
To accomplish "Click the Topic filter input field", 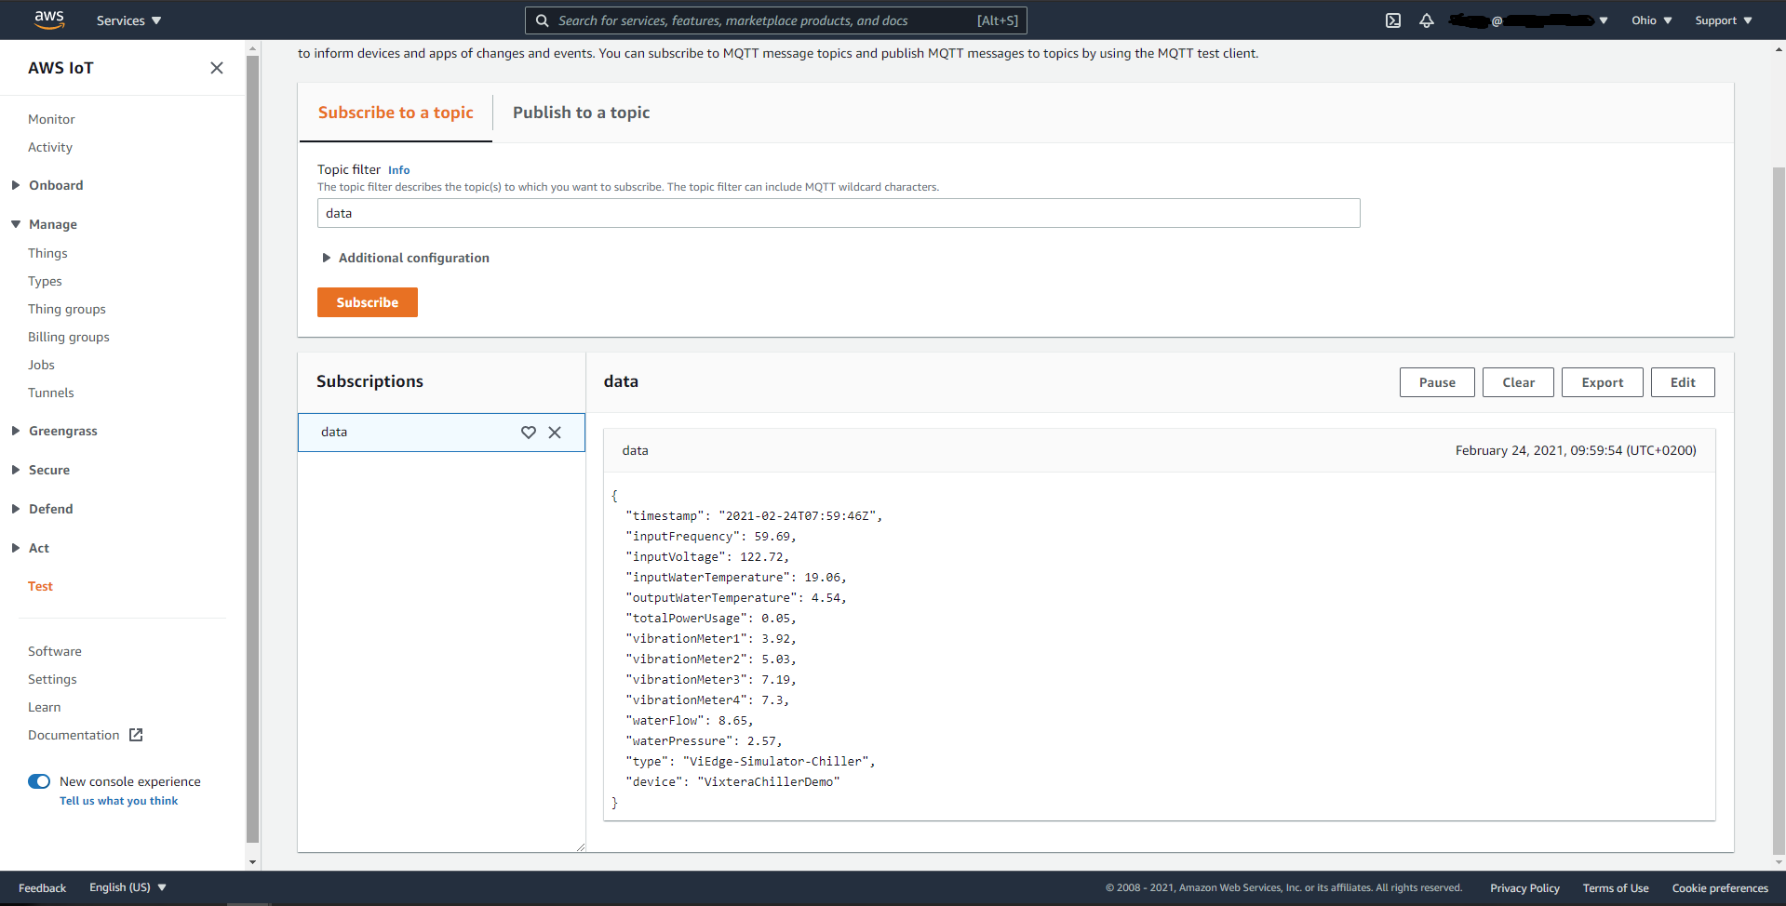I will point(839,213).
